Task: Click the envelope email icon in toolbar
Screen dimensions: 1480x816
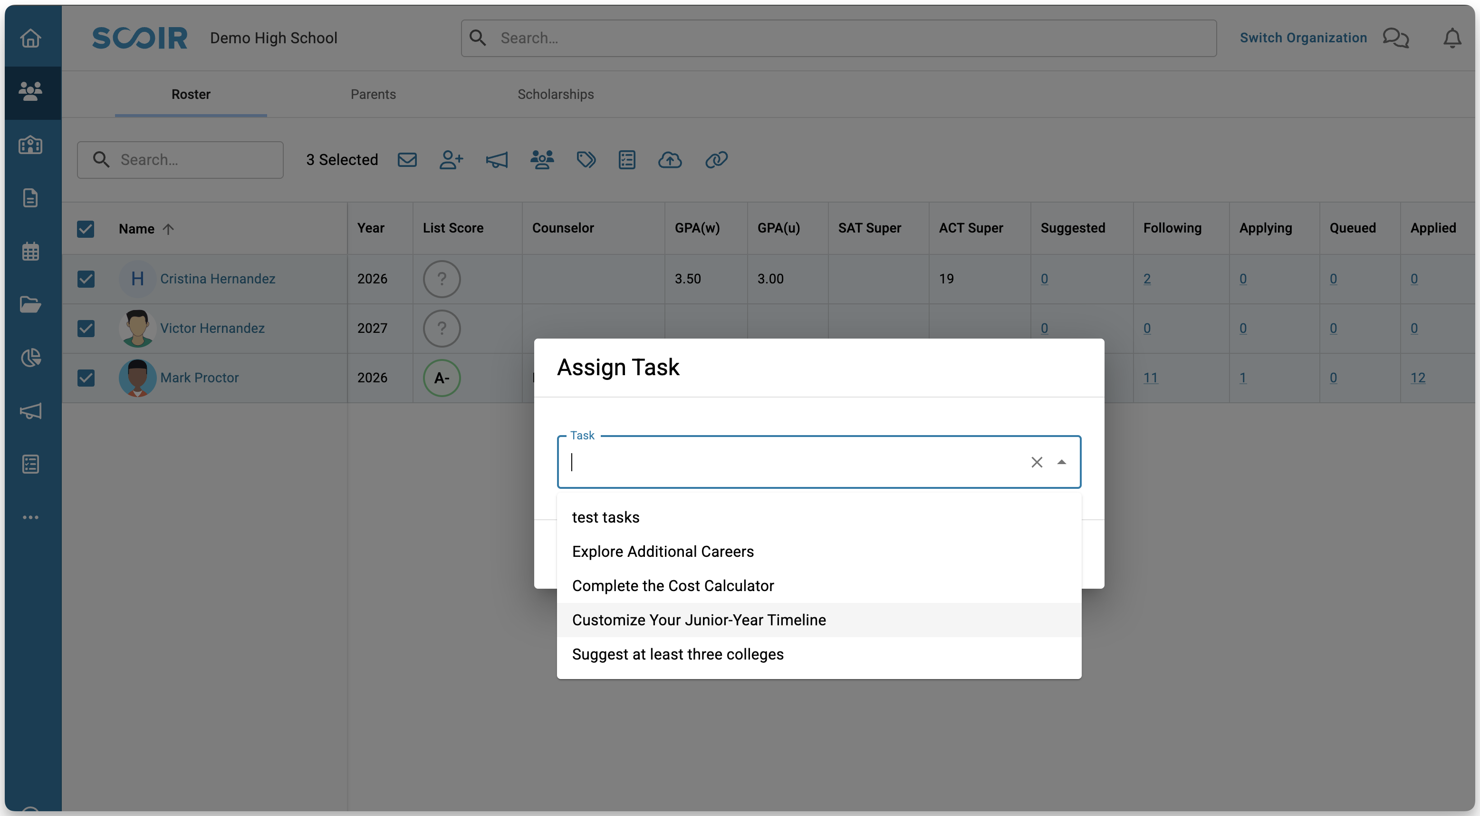Action: [407, 160]
